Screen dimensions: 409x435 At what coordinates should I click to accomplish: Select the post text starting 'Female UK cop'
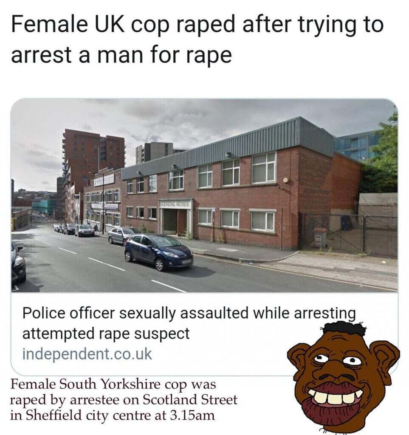tap(197, 40)
